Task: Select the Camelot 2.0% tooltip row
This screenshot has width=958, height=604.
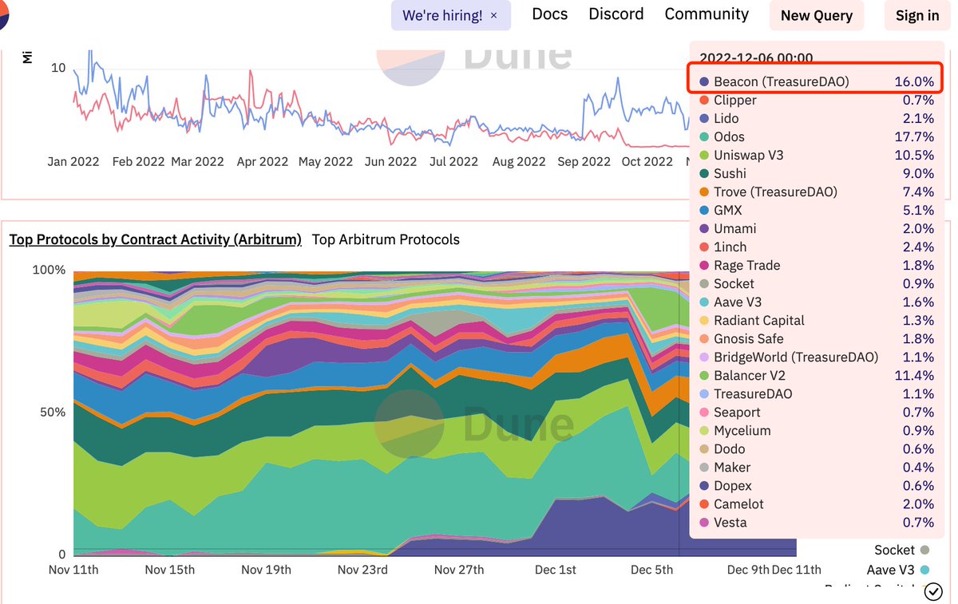Action: pyautogui.click(x=817, y=503)
